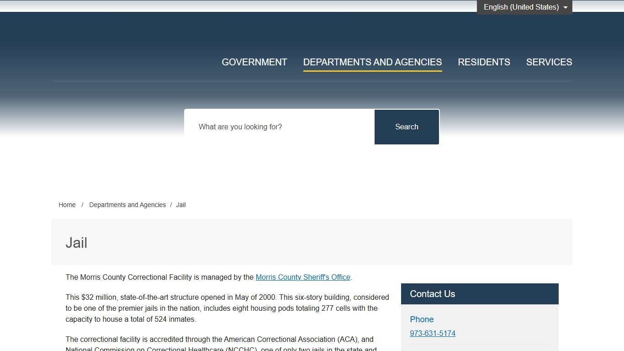Click the caret arrow beside the language name
Image resolution: width=624 pixels, height=351 pixels.
566,7
